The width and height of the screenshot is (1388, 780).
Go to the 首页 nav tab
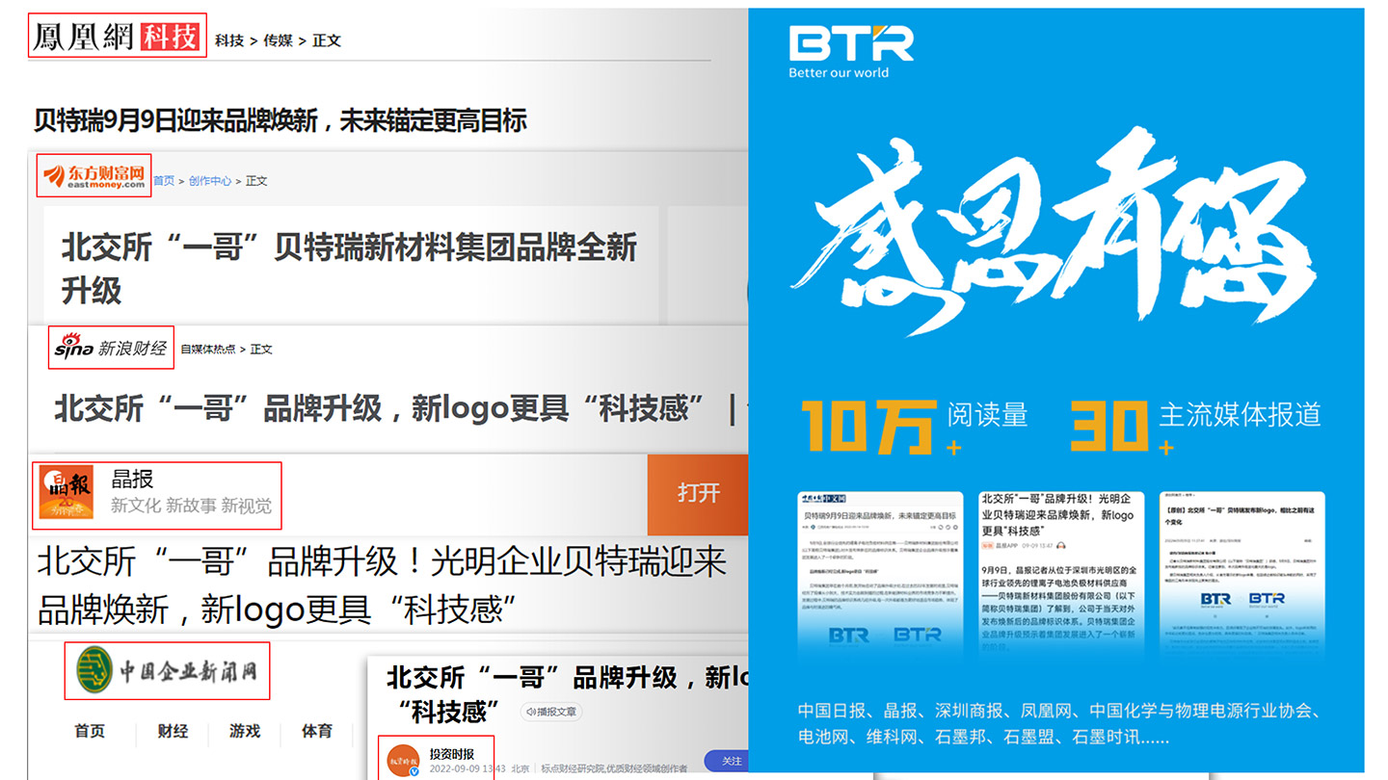[x=90, y=732]
